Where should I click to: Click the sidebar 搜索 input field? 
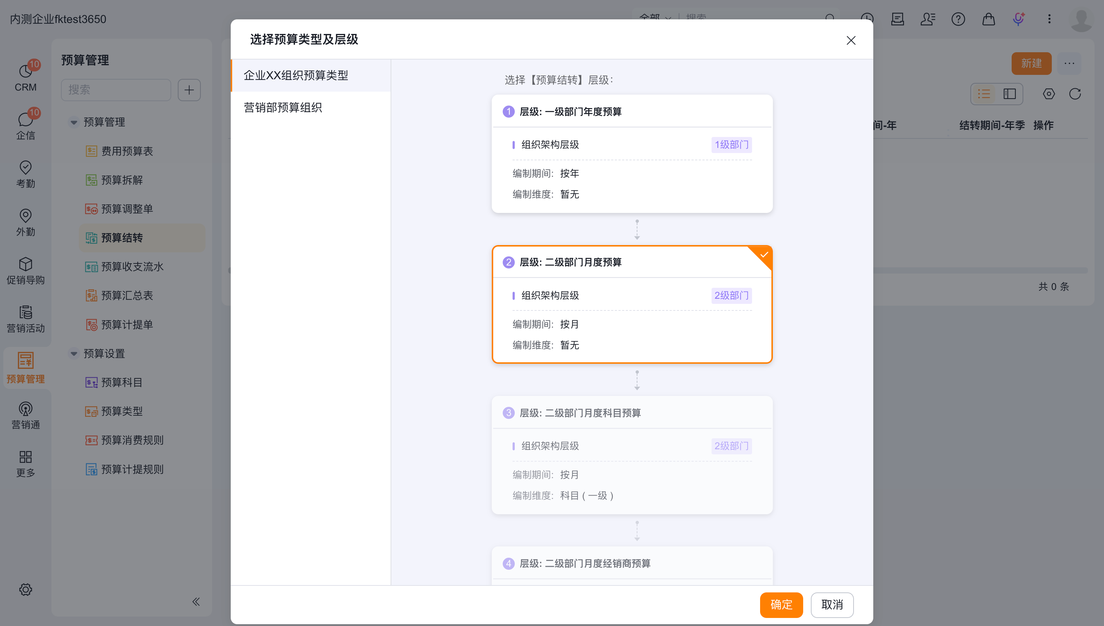[x=116, y=90]
